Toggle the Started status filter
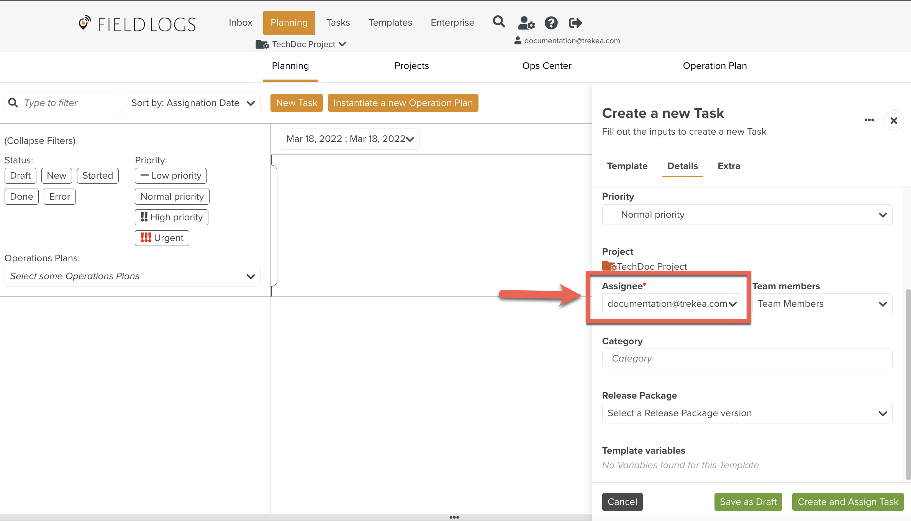The width and height of the screenshot is (911, 521). (x=98, y=176)
